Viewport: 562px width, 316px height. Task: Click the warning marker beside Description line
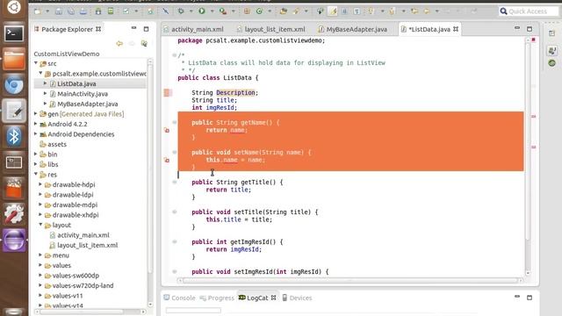point(167,93)
